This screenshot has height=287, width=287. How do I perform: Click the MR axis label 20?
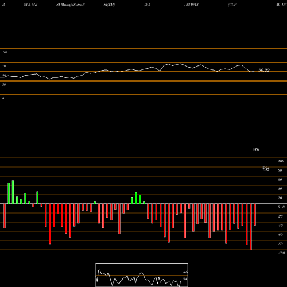pos(280,198)
